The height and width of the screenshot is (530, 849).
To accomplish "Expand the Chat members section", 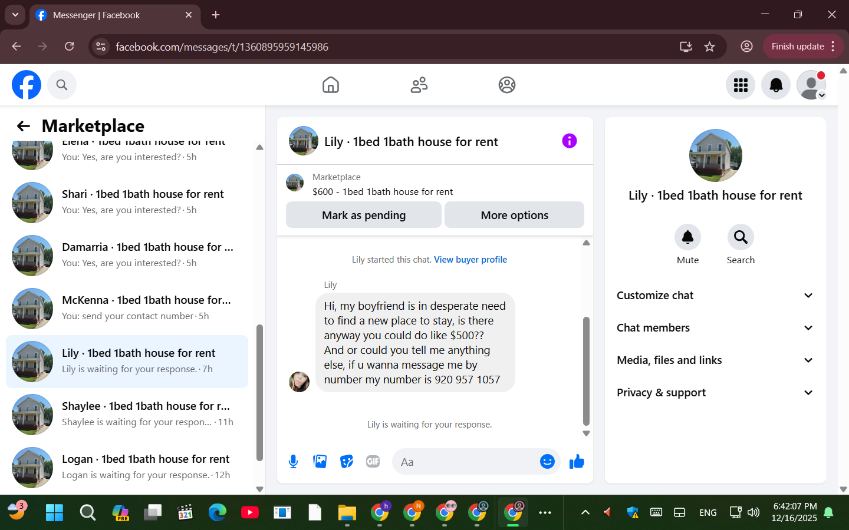I will [x=715, y=328].
